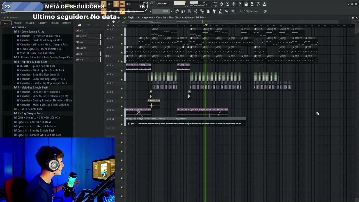This screenshot has height=202, width=359.
Task: Click the globe news icon
Action: (265, 11)
